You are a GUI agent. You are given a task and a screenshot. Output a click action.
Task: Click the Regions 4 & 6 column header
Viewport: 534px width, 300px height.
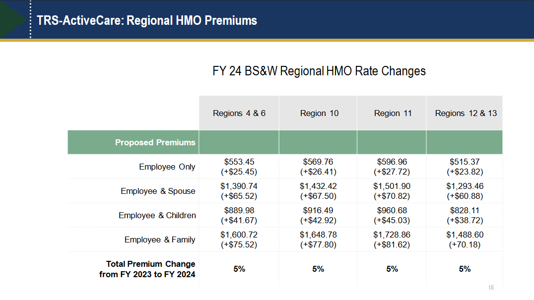point(239,113)
